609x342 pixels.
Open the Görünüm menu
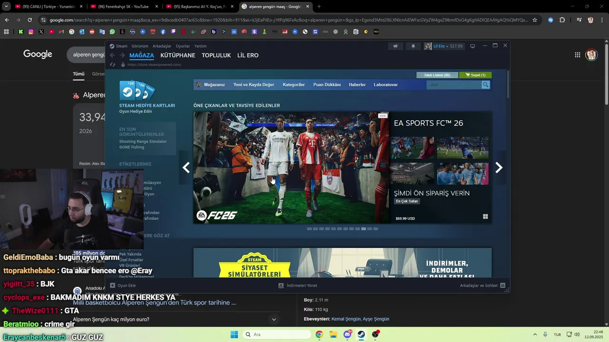point(140,46)
